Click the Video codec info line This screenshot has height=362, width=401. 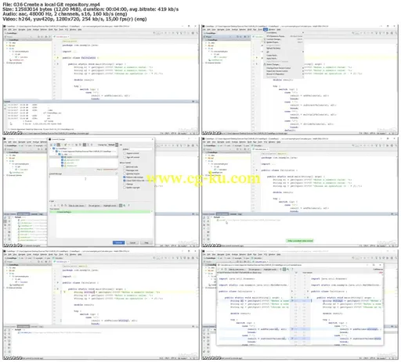tap(74, 19)
